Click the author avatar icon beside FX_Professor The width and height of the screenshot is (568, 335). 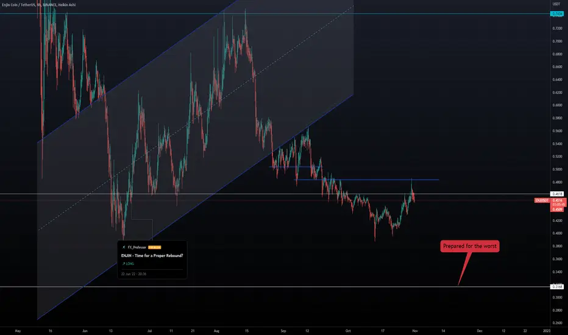pyautogui.click(x=124, y=247)
